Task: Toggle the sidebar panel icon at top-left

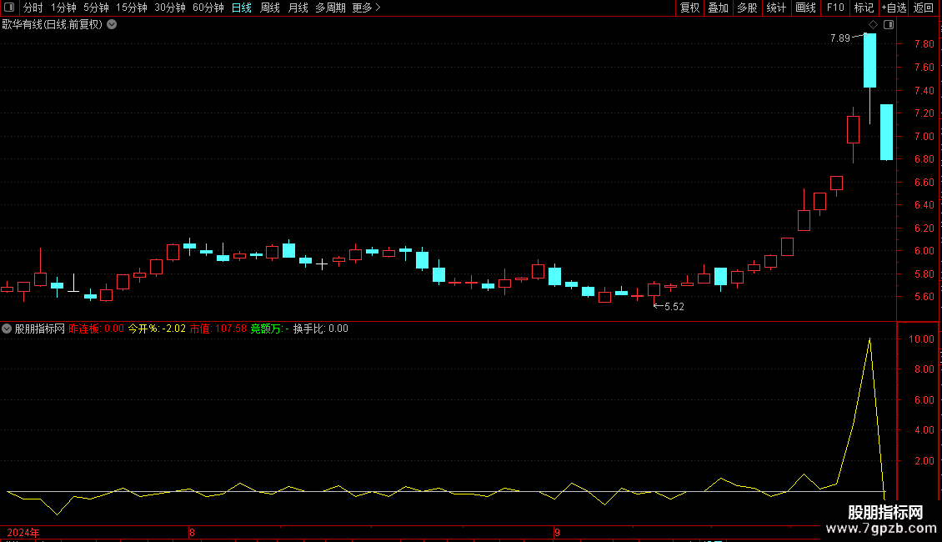Action: click(9, 8)
